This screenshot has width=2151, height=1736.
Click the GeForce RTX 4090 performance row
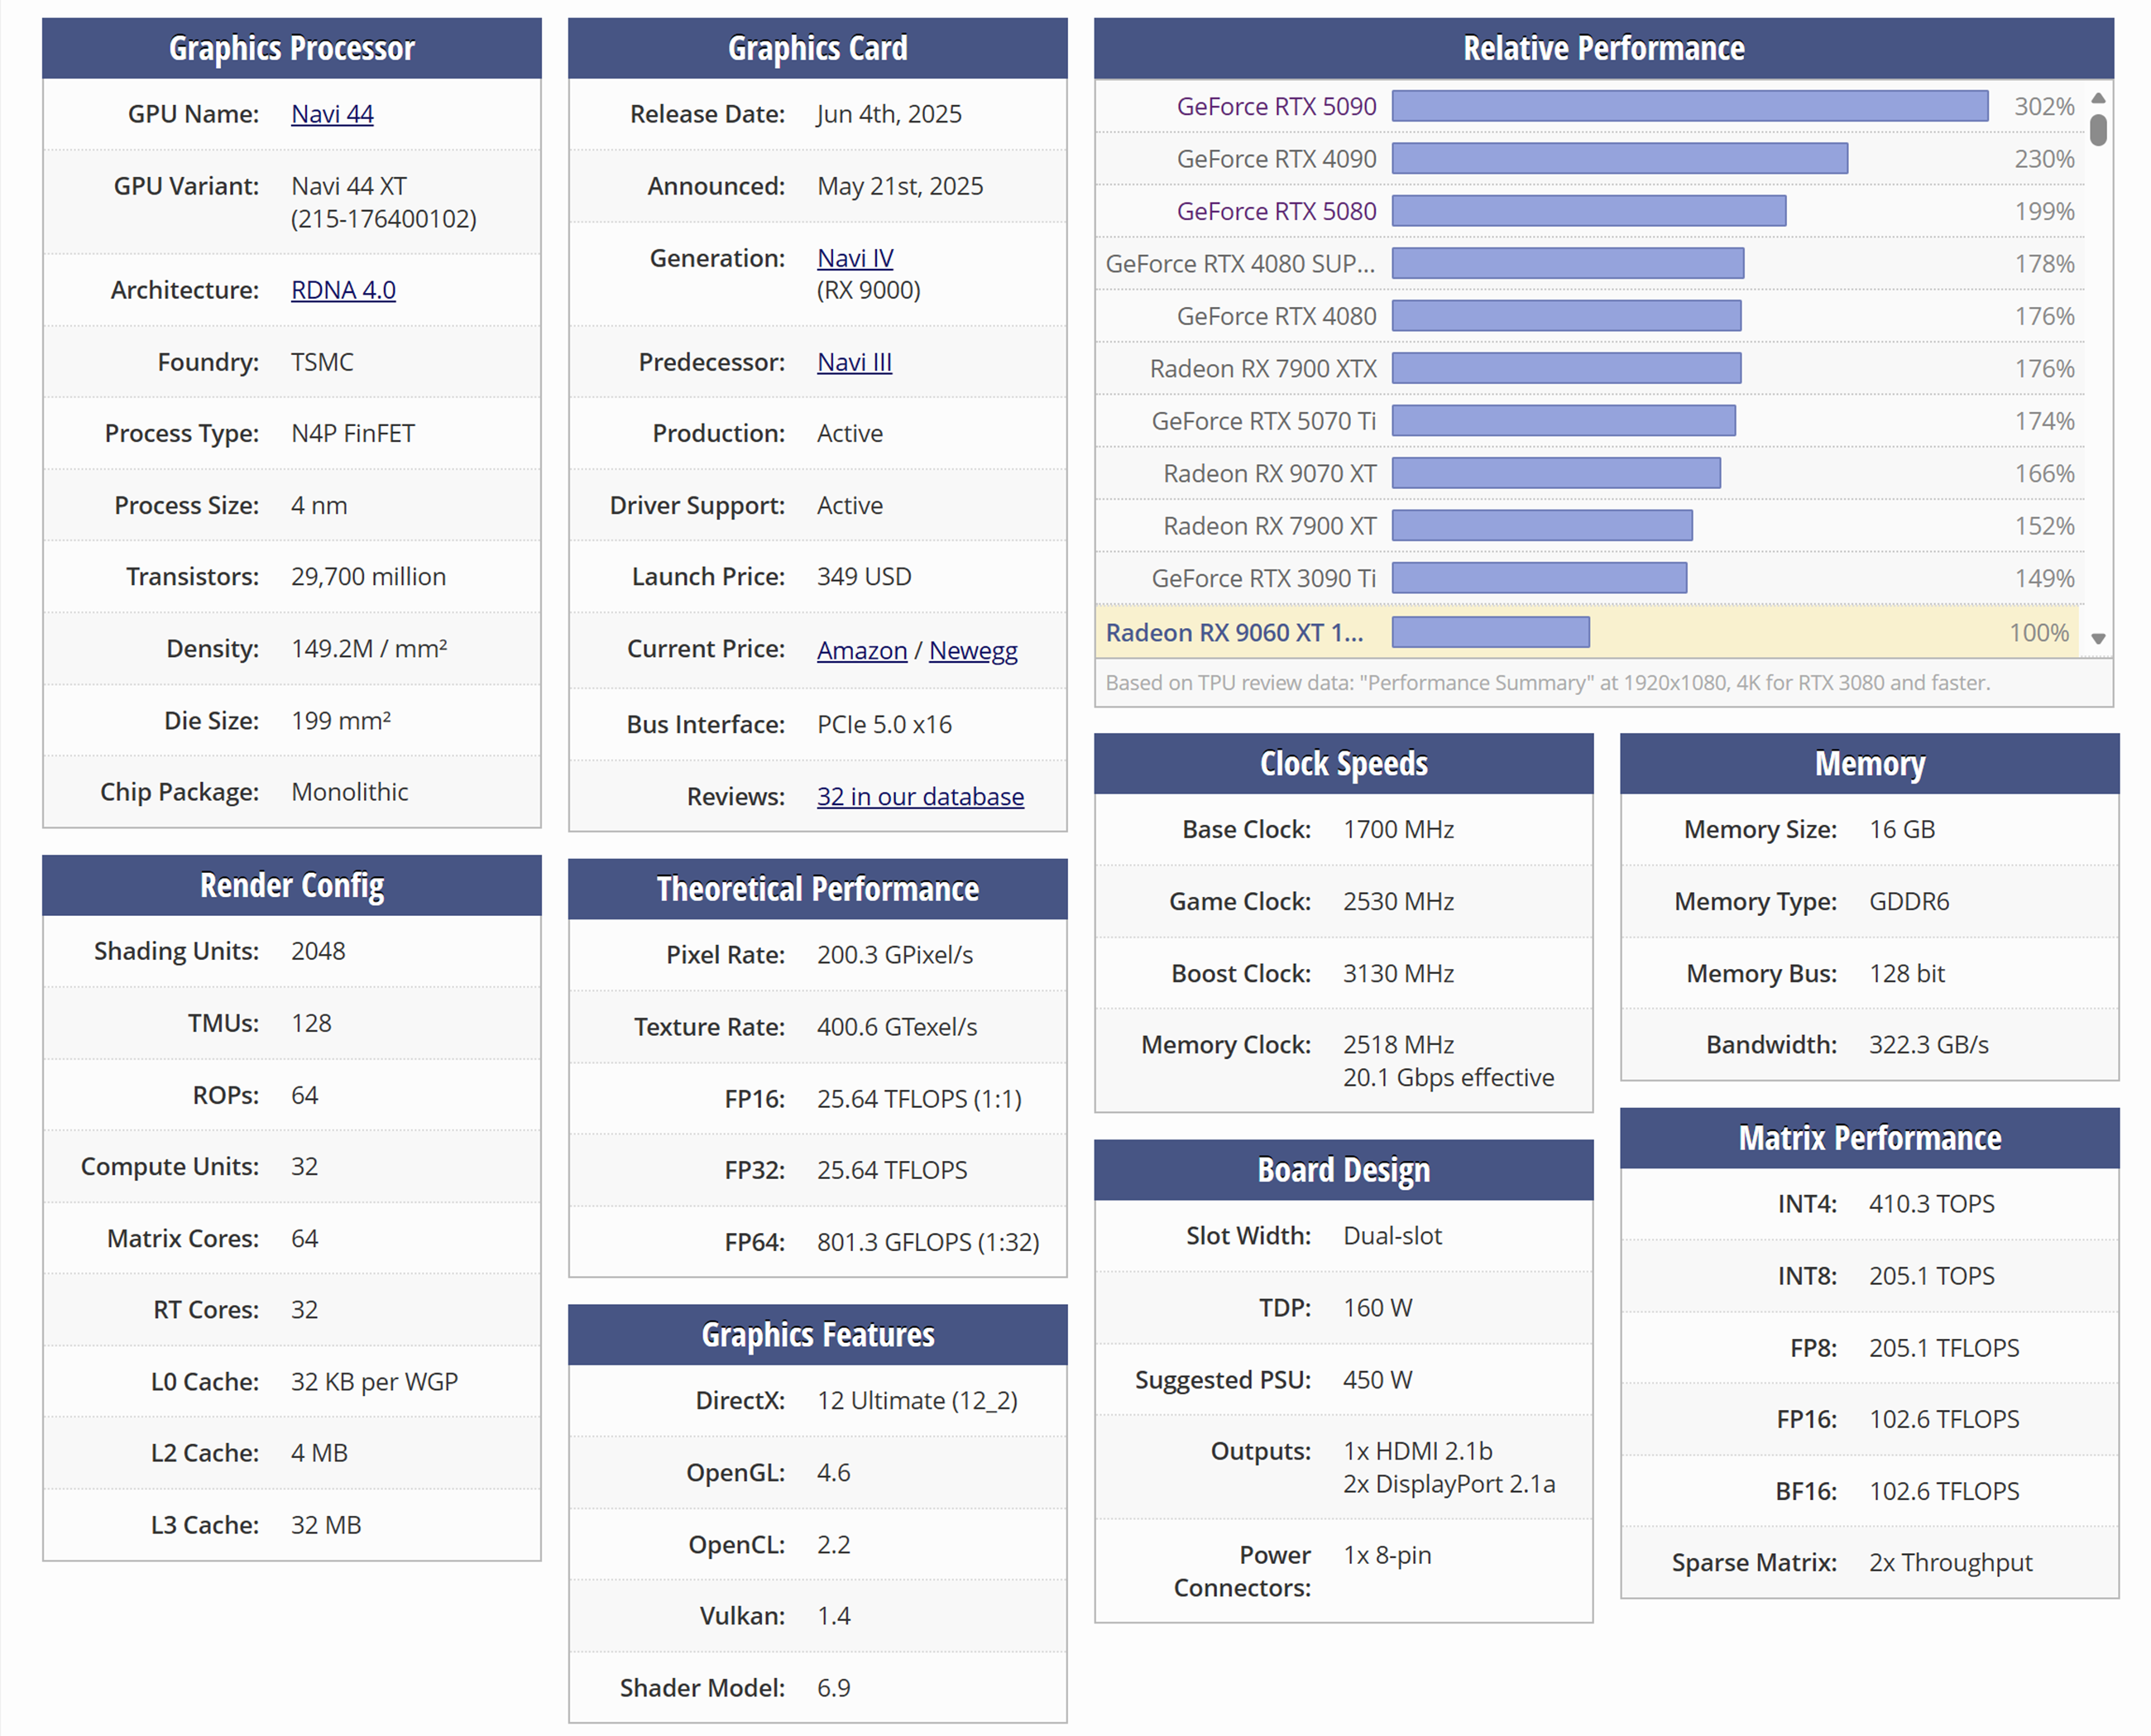1589,159
